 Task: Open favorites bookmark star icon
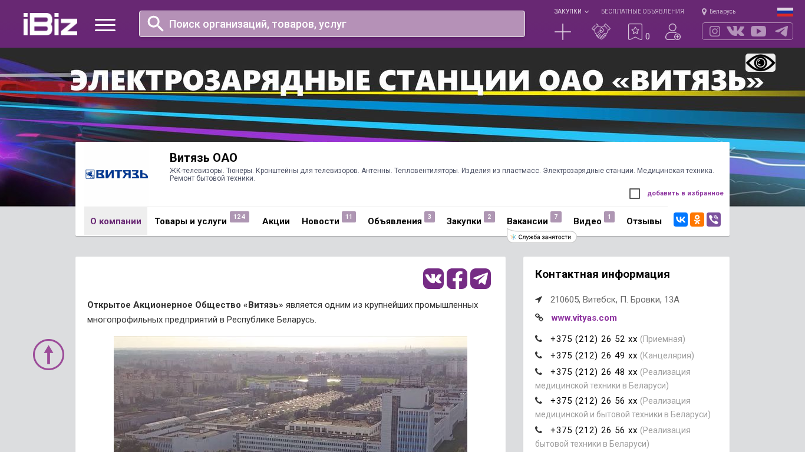[635, 32]
